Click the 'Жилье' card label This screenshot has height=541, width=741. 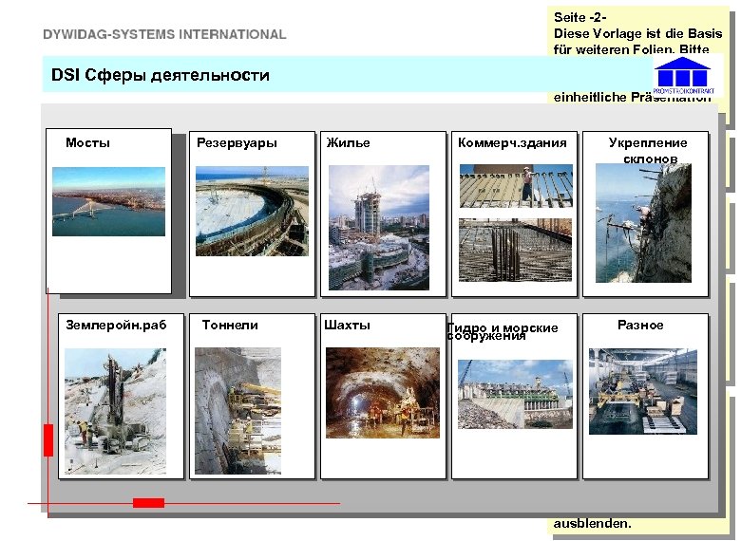point(349,142)
